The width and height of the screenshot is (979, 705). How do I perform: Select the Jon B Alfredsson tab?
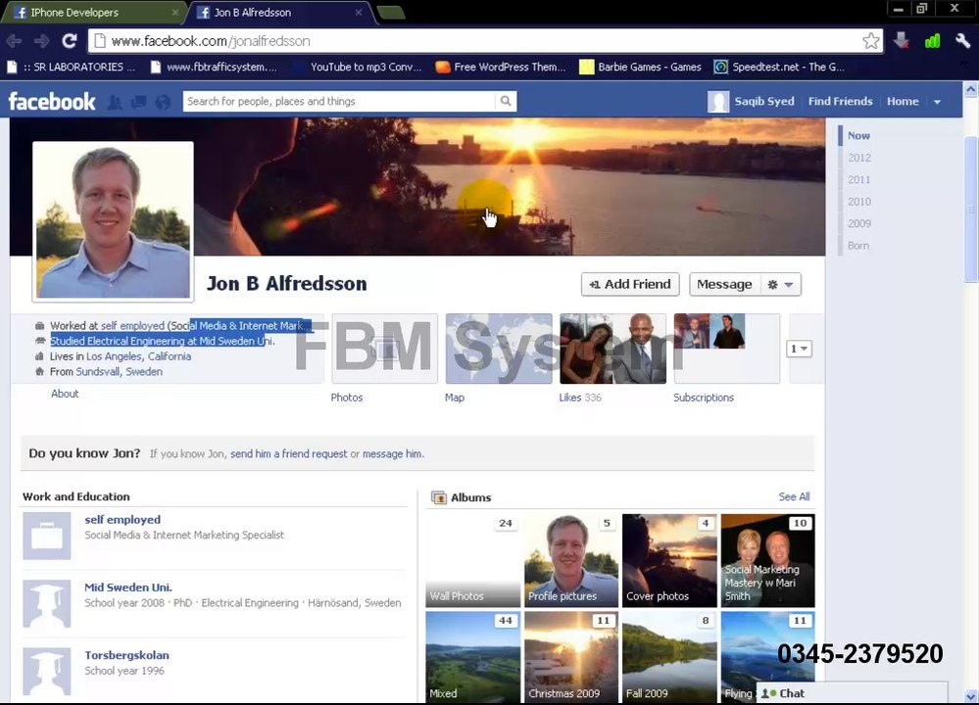281,13
